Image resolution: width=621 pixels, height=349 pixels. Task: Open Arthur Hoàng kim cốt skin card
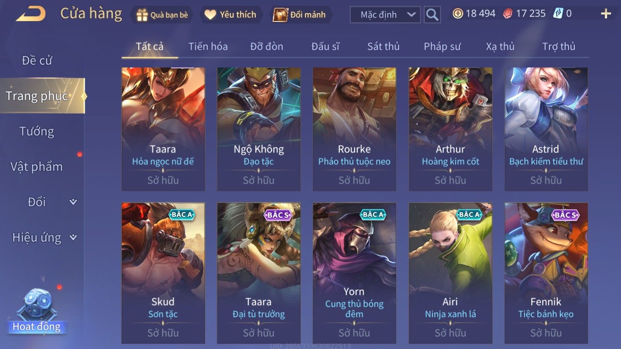click(450, 129)
